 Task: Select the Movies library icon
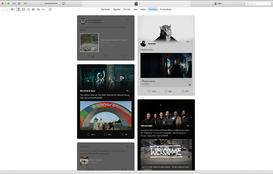point(23,9)
